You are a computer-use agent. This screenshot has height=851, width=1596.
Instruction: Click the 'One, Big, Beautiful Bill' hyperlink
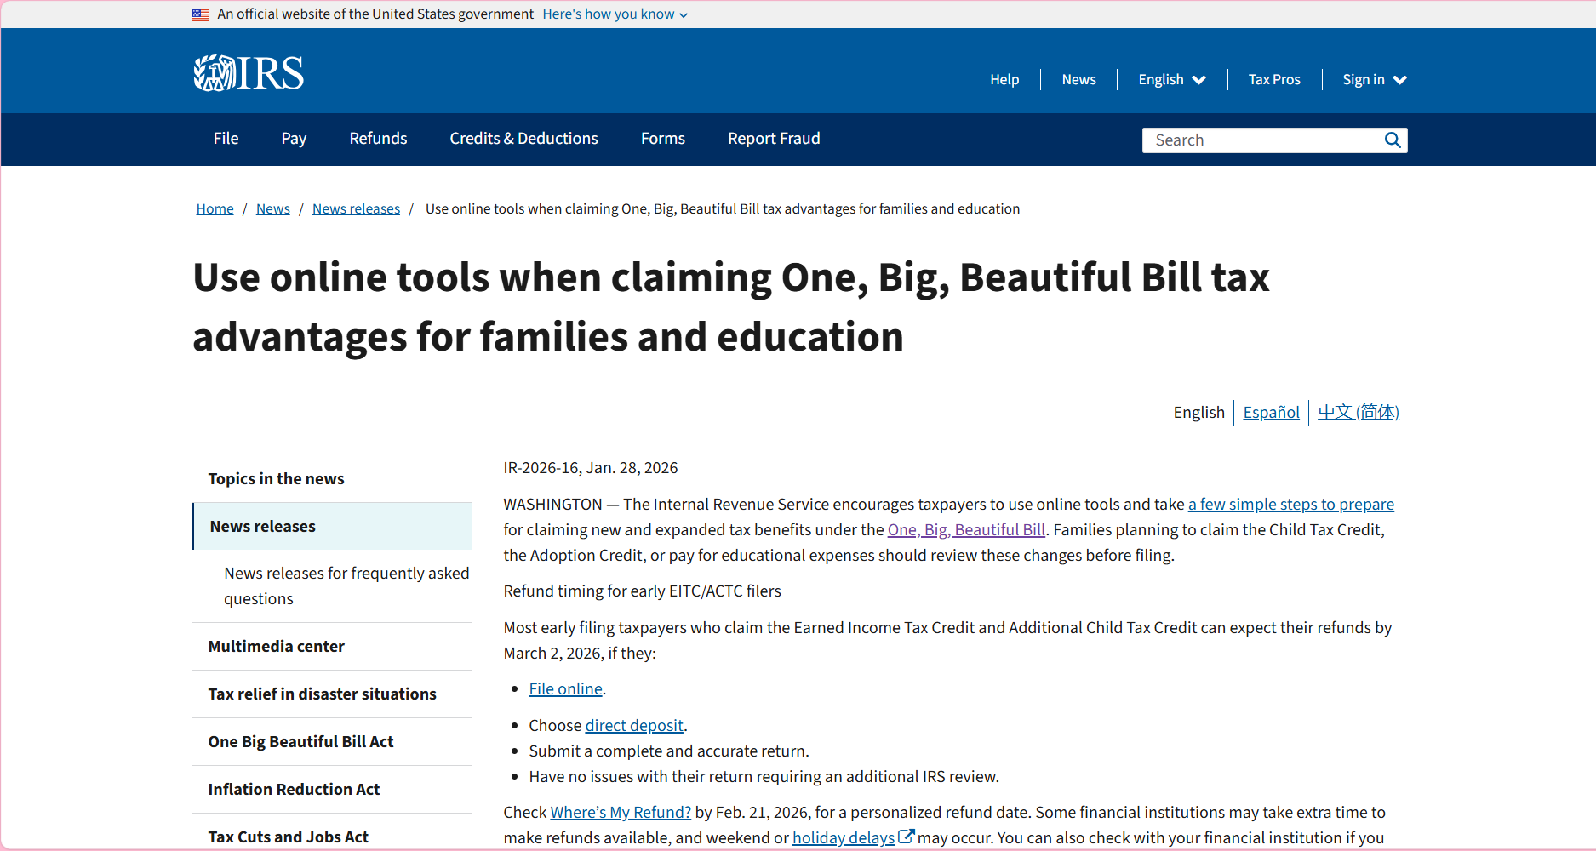[966, 529]
